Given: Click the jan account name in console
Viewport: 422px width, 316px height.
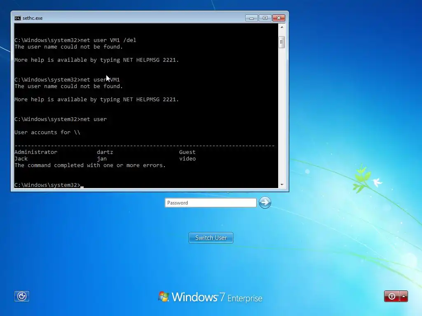Looking at the screenshot, I should (x=102, y=159).
